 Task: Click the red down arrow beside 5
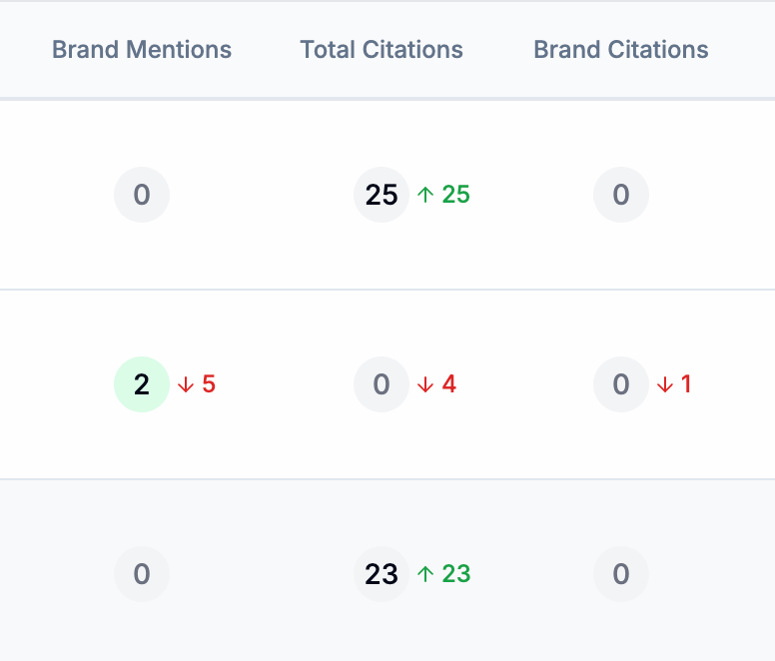click(186, 384)
